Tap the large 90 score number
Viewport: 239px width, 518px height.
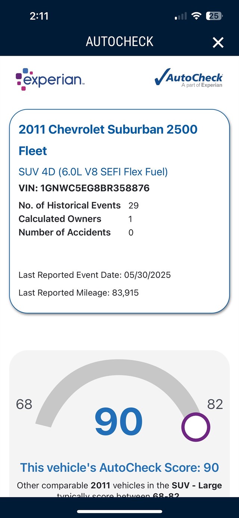pos(118,422)
